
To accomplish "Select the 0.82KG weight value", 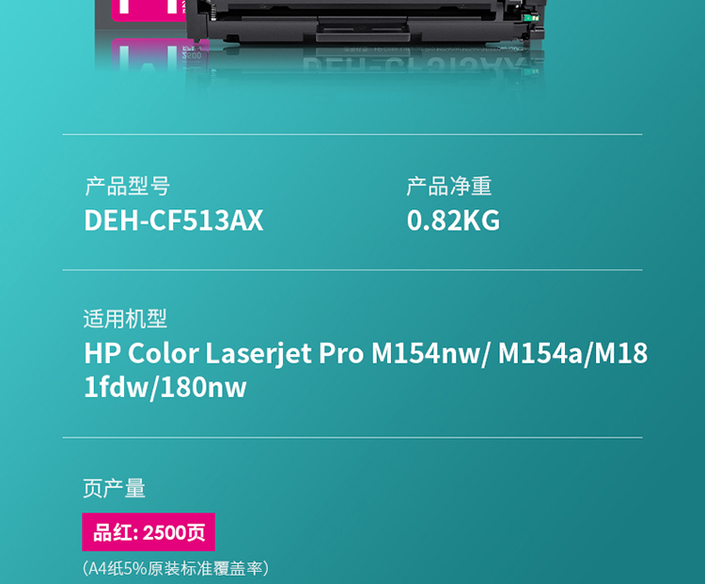I will (453, 220).
